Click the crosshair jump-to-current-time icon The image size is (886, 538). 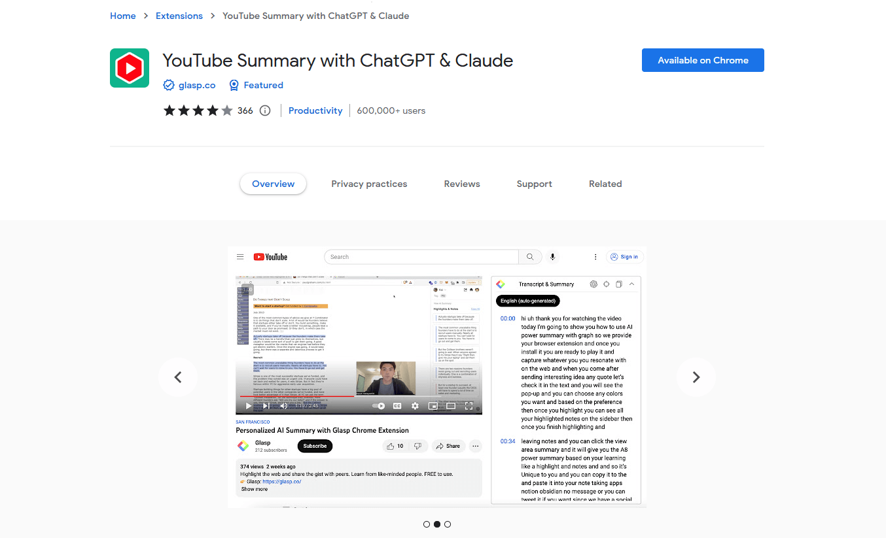pyautogui.click(x=607, y=284)
